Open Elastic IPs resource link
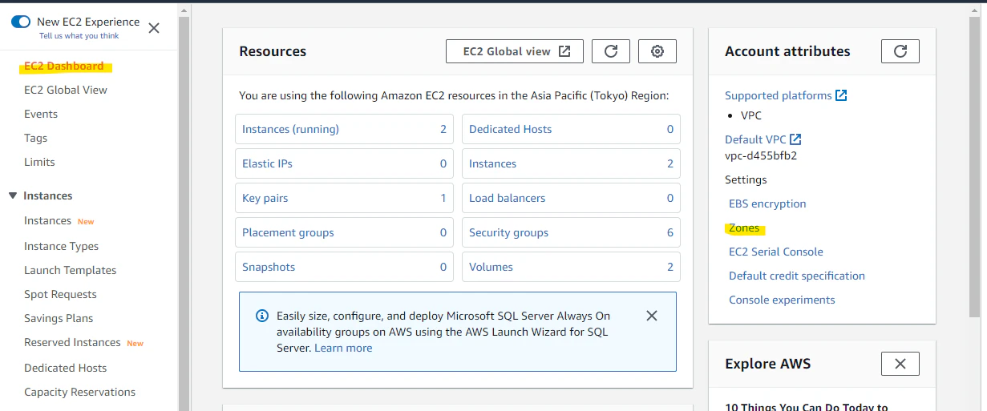The height and width of the screenshot is (411, 987). coord(267,163)
